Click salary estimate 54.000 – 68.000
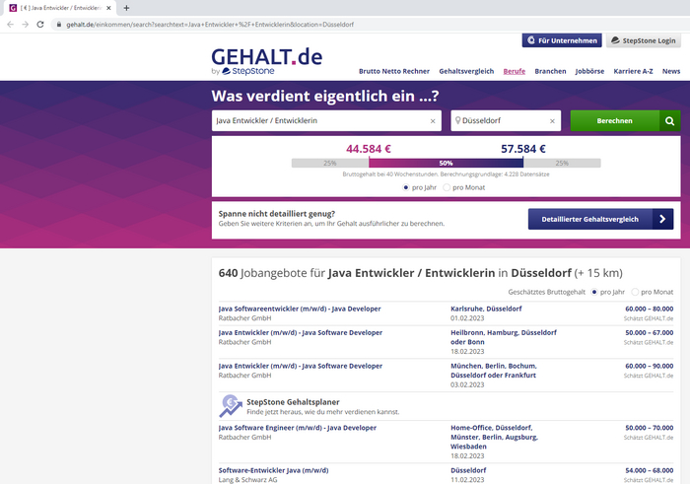690x484 pixels. click(649, 470)
